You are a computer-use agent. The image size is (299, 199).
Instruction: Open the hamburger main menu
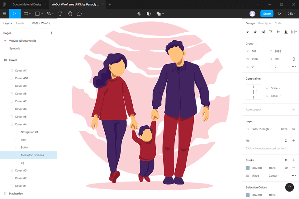[x=4, y=14]
